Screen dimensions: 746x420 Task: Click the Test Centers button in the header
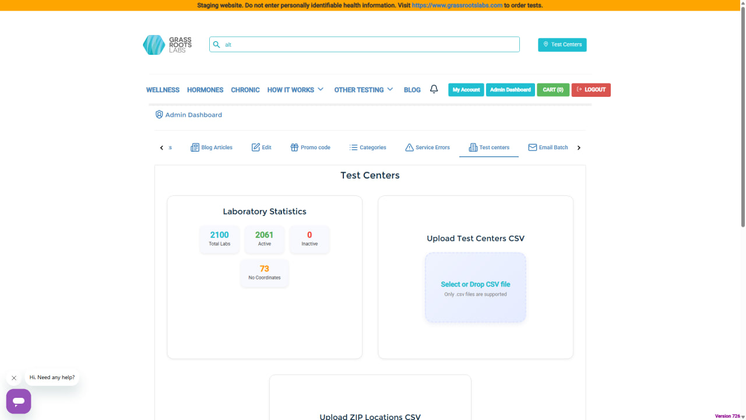click(562, 44)
